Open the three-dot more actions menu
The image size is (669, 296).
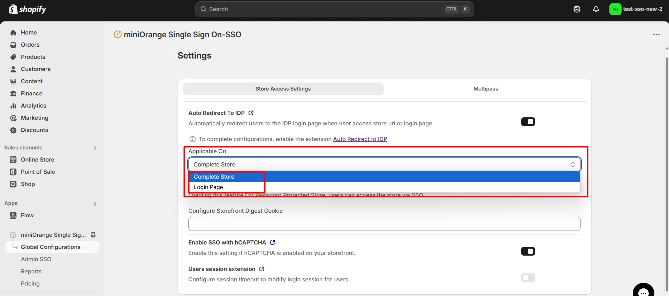click(656, 34)
